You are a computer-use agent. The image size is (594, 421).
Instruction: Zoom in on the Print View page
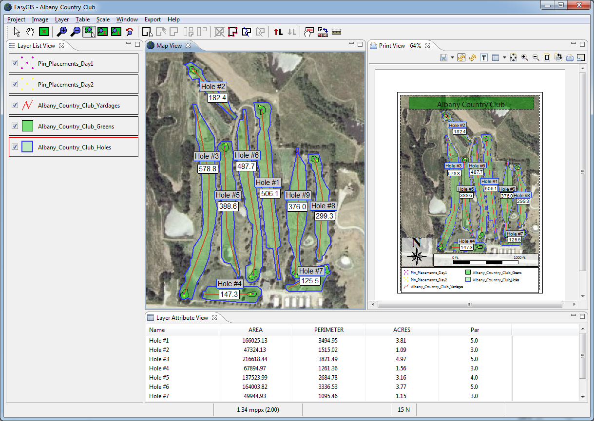point(525,57)
